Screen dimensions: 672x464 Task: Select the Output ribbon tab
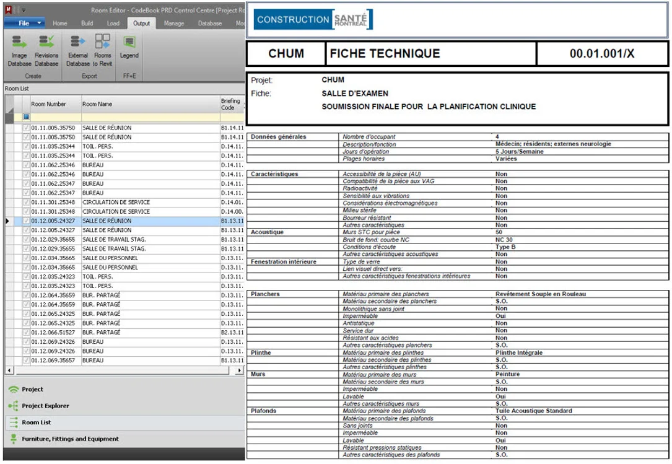(141, 23)
